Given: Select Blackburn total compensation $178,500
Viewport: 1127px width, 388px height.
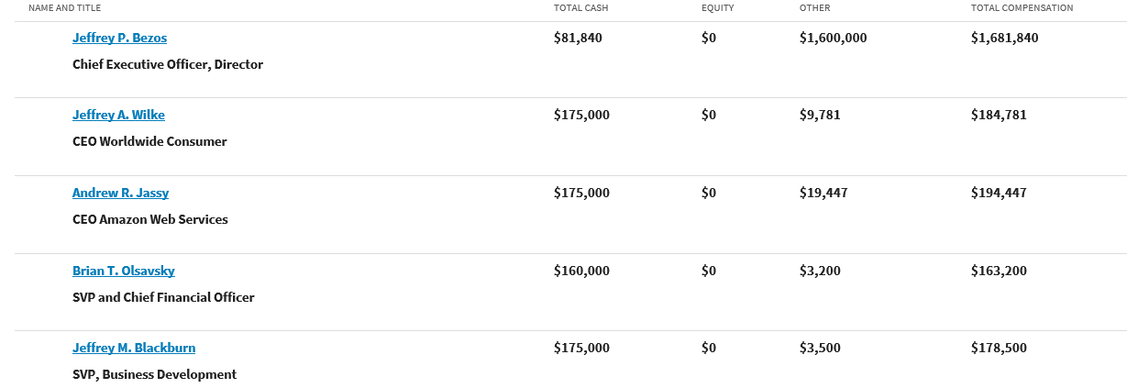Looking at the screenshot, I should click(999, 348).
